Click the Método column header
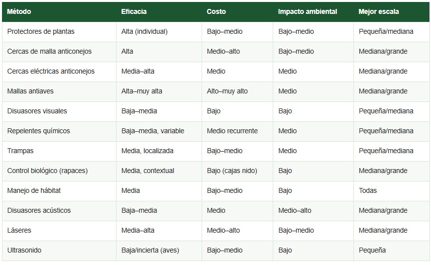The height and width of the screenshot is (265, 431). (59, 12)
